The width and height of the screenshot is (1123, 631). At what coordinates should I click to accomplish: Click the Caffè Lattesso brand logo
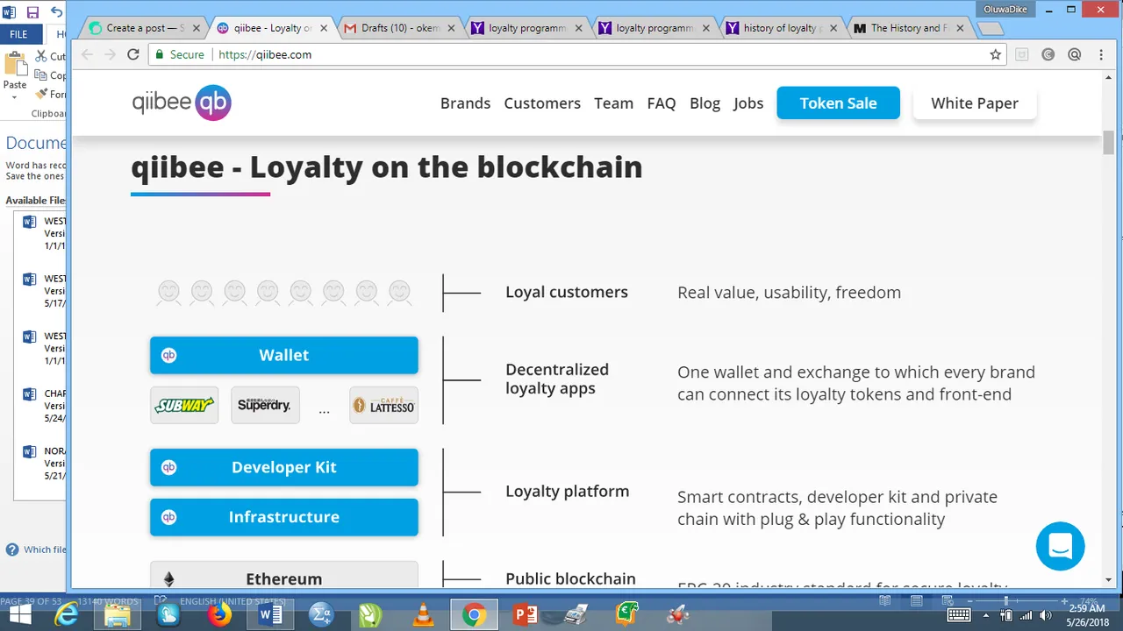(x=383, y=406)
